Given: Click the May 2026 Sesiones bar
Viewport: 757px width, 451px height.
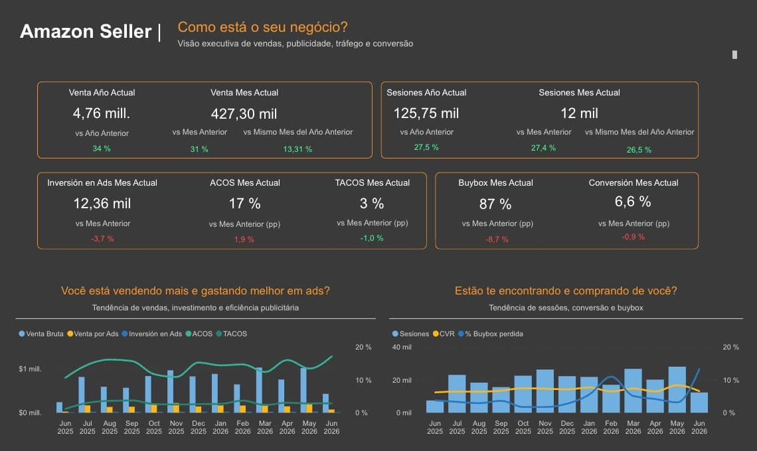Looking at the screenshot, I should (x=677, y=390).
